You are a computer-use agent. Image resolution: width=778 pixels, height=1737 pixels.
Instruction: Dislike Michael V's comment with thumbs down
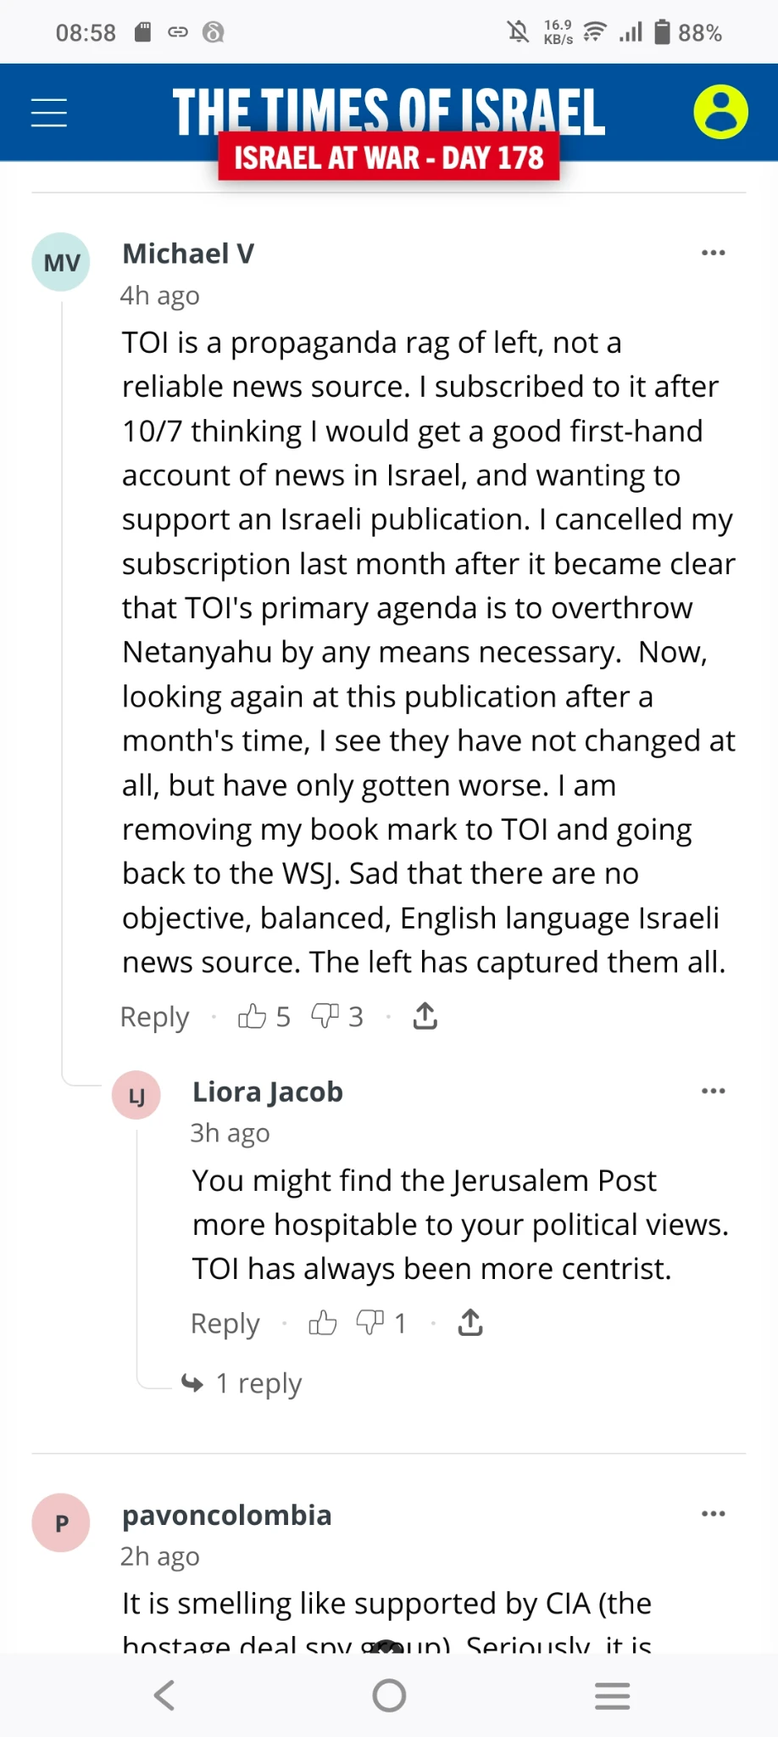click(x=325, y=1016)
